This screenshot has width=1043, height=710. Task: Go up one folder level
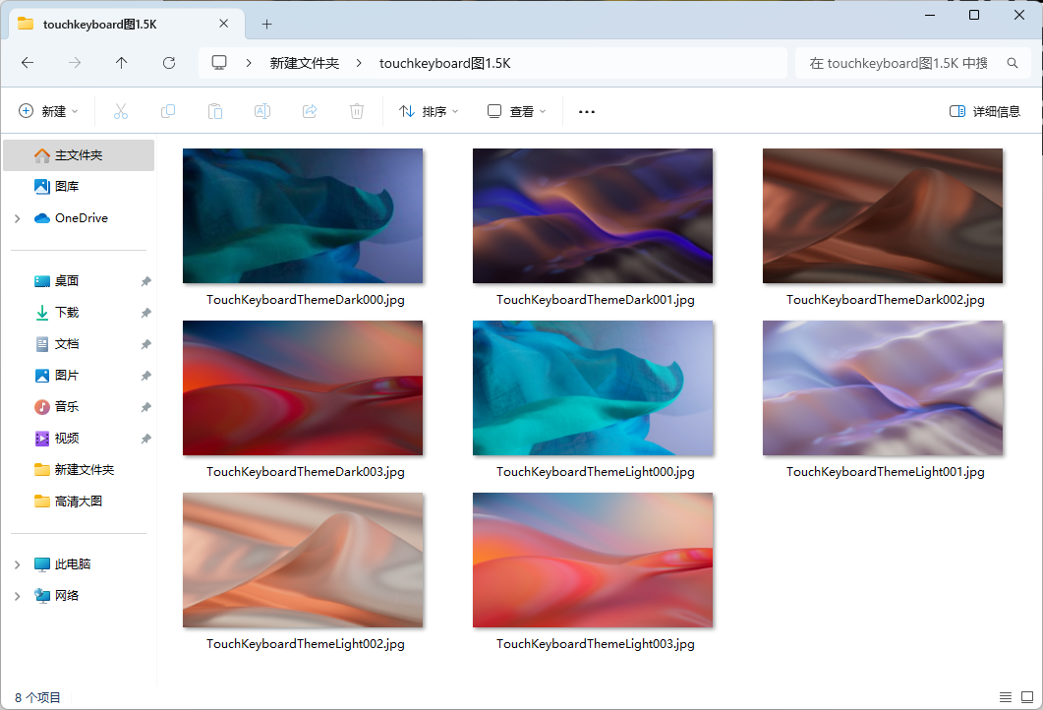[122, 63]
